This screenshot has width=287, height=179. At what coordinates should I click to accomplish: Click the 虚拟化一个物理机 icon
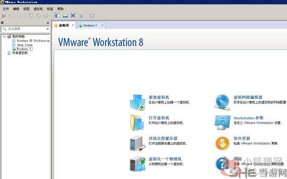138,164
